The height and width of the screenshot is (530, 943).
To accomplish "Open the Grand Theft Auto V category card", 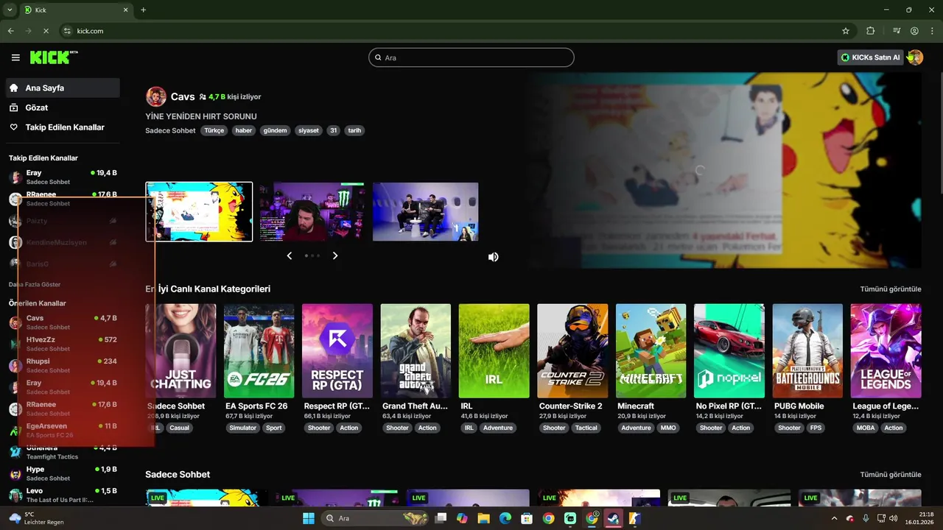I will coord(416,351).
